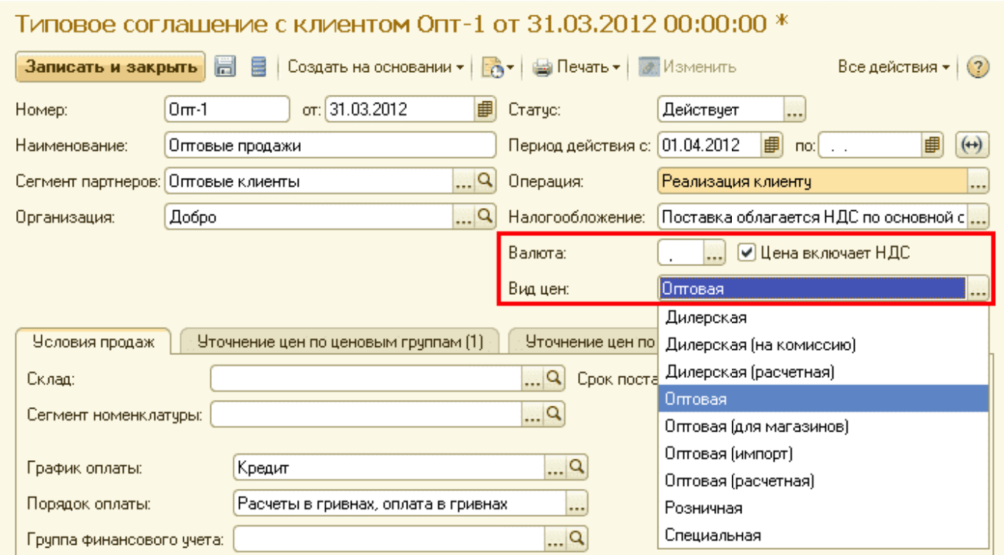Screen dimensions: 1004x555
Task: Open Все действия menu
Action: point(894,68)
